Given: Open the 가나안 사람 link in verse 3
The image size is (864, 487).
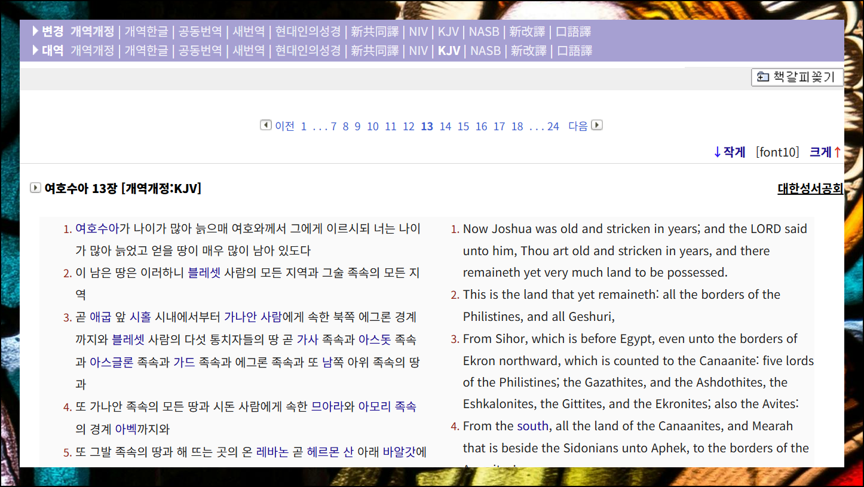Looking at the screenshot, I should click(253, 317).
